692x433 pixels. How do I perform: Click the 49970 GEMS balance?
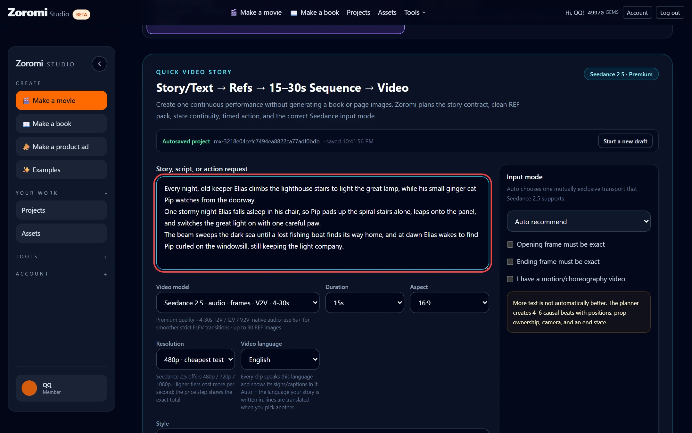[603, 13]
